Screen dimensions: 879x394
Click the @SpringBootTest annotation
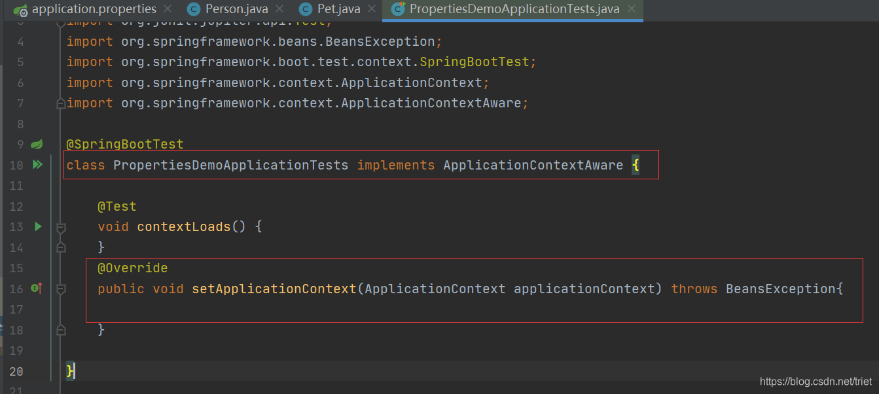125,144
